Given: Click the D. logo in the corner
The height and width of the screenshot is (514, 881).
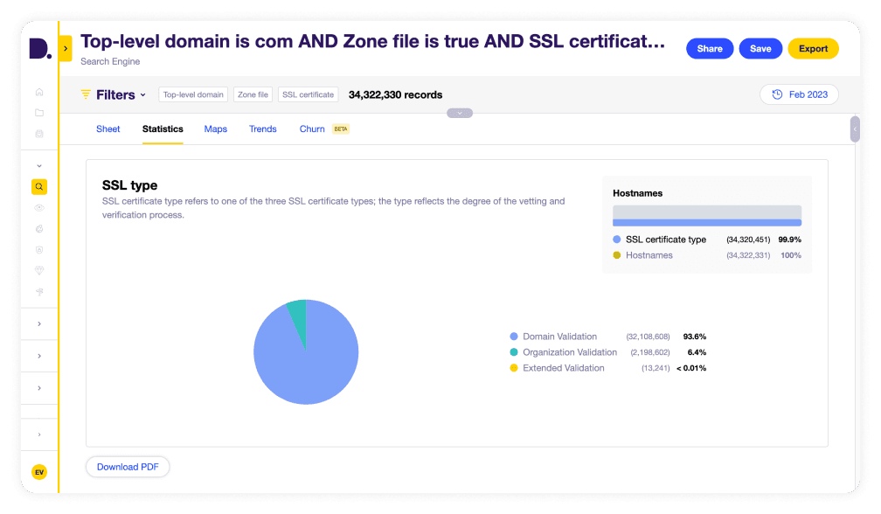Looking at the screenshot, I should [x=39, y=49].
